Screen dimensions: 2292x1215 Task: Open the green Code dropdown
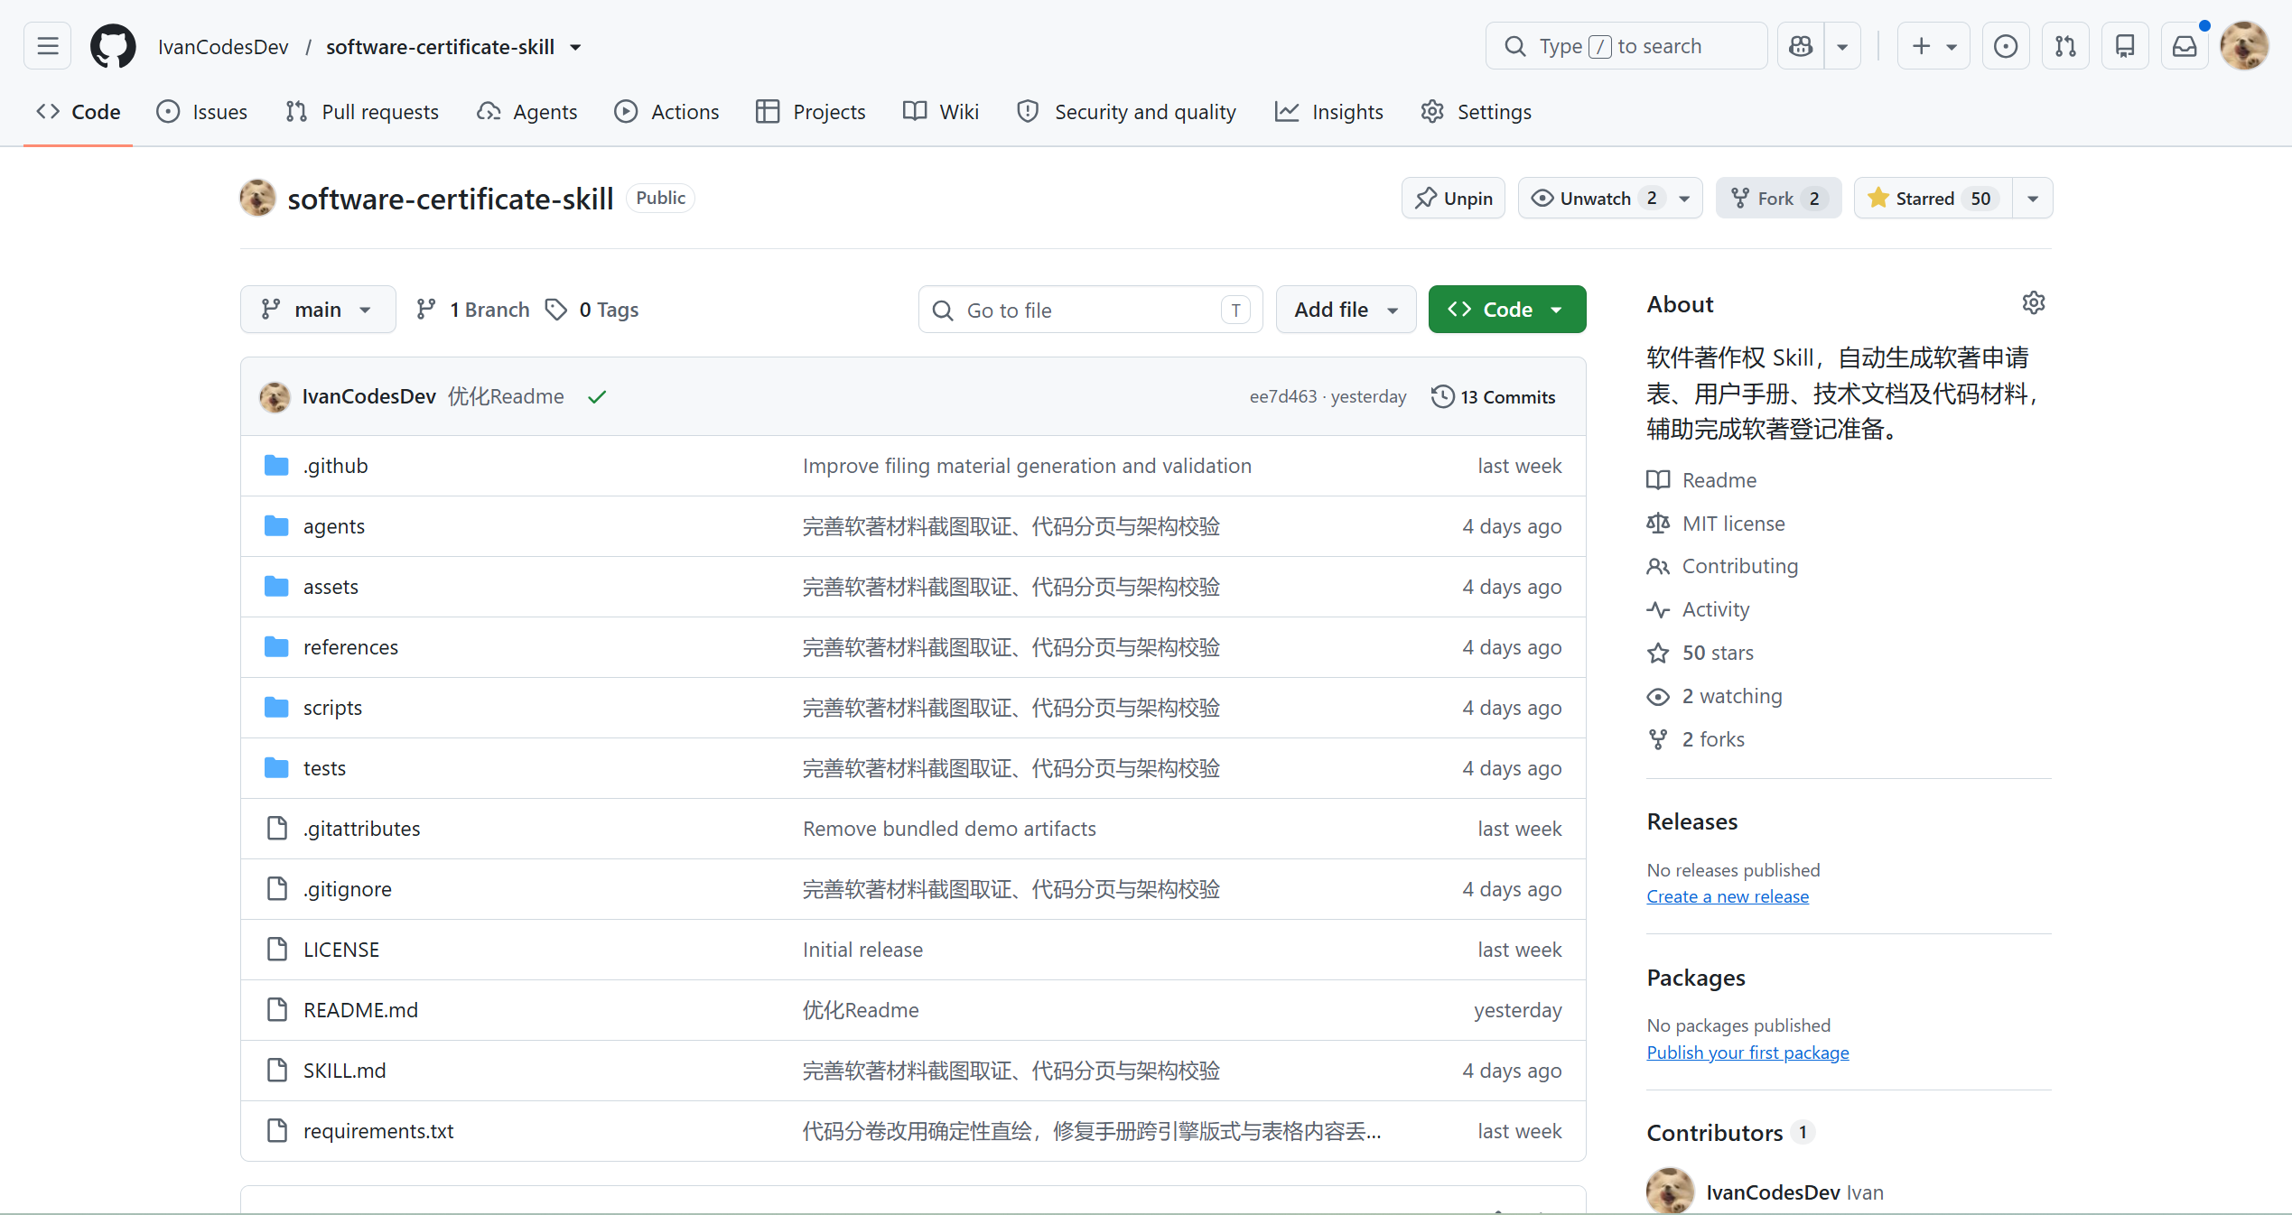(x=1507, y=310)
